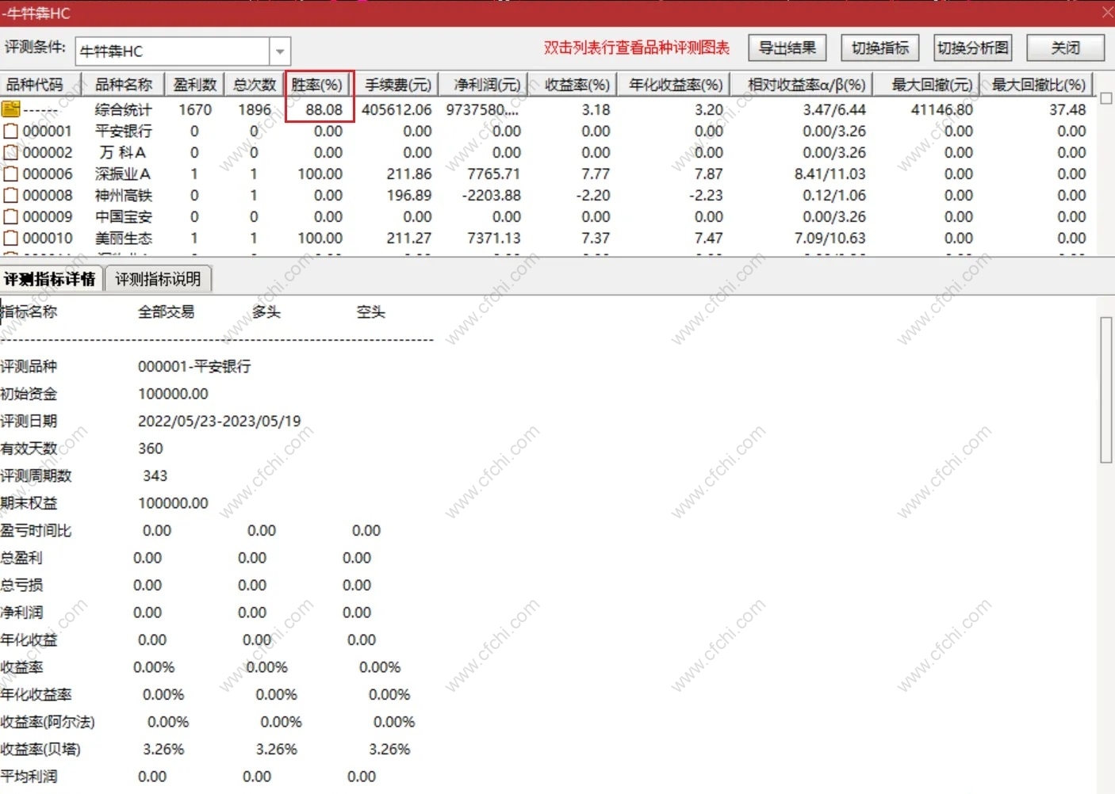Click the 关闭 button
The image size is (1115, 794).
click(x=1066, y=48)
